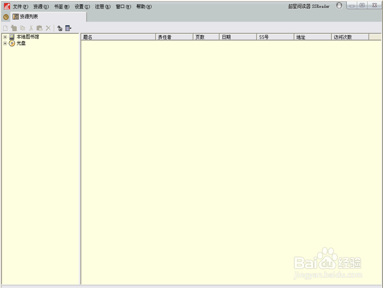Click the delete (X) toolbar icon
The height and width of the screenshot is (288, 383).
(47, 28)
